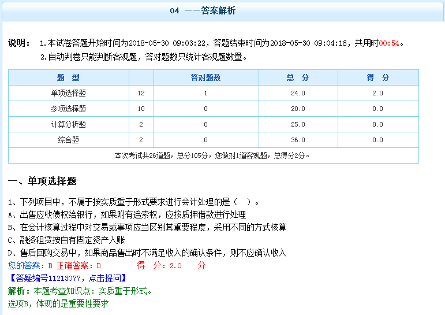Select the 总分 column header

(298, 77)
